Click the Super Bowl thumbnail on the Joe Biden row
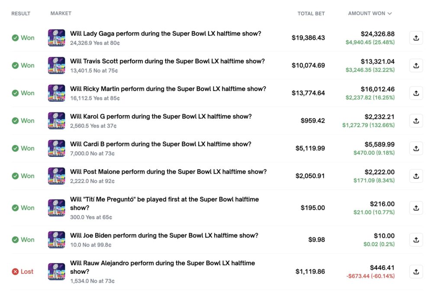 [x=56, y=240]
